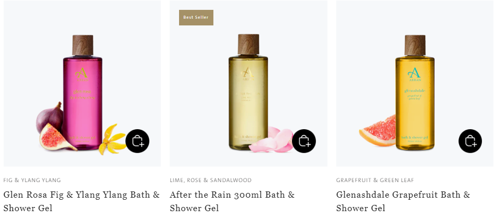
Task: Add Glenashdale Grapefruit gel to bag
Action: click(471, 141)
